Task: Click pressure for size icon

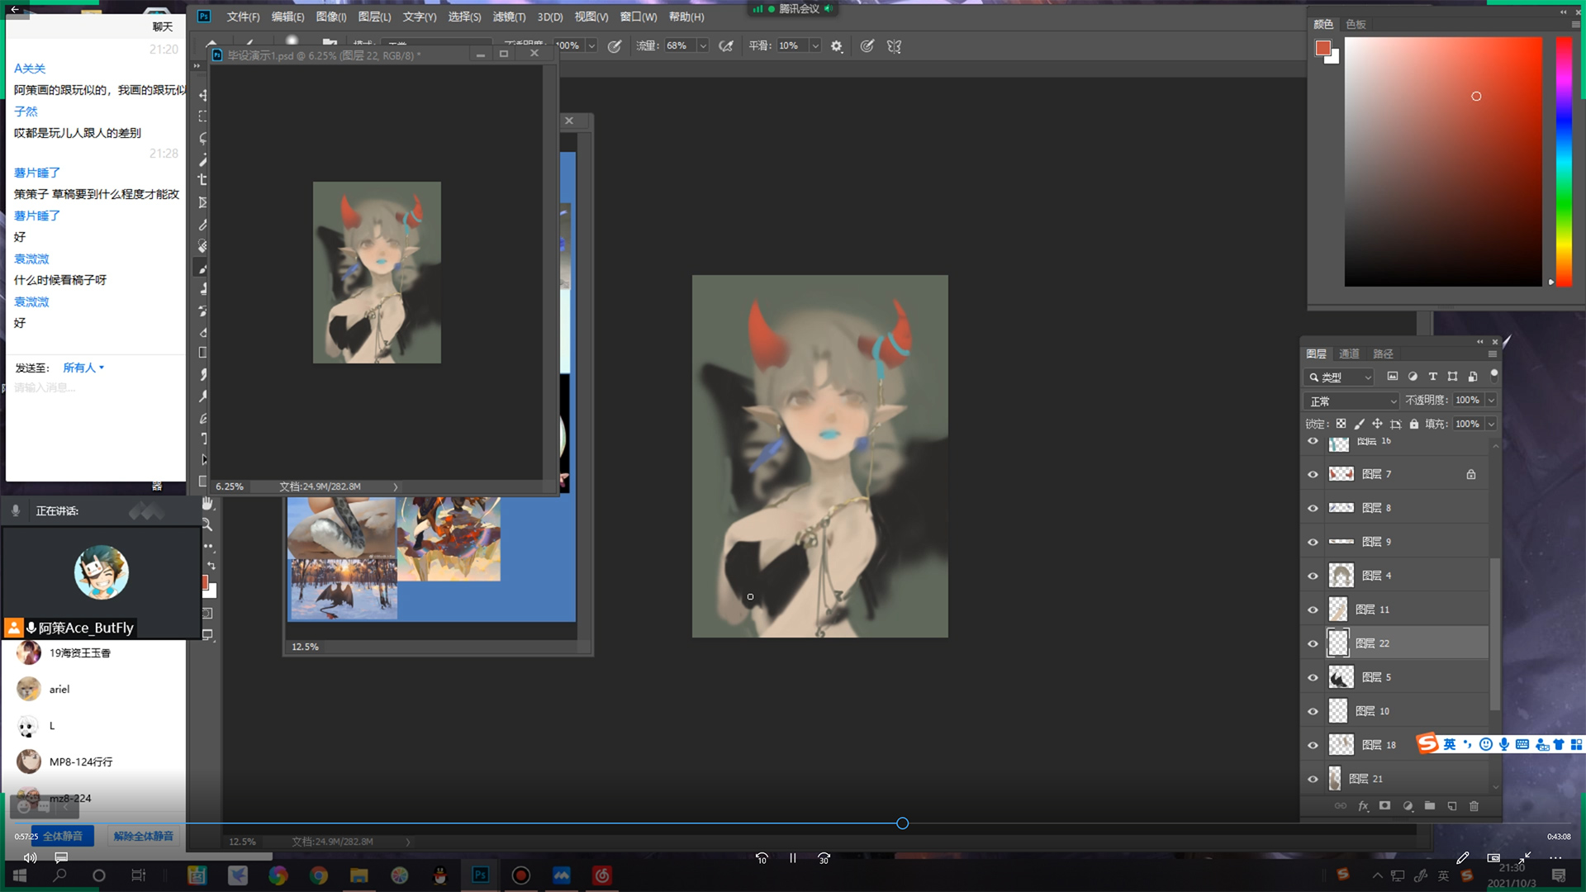Action: pos(867,46)
